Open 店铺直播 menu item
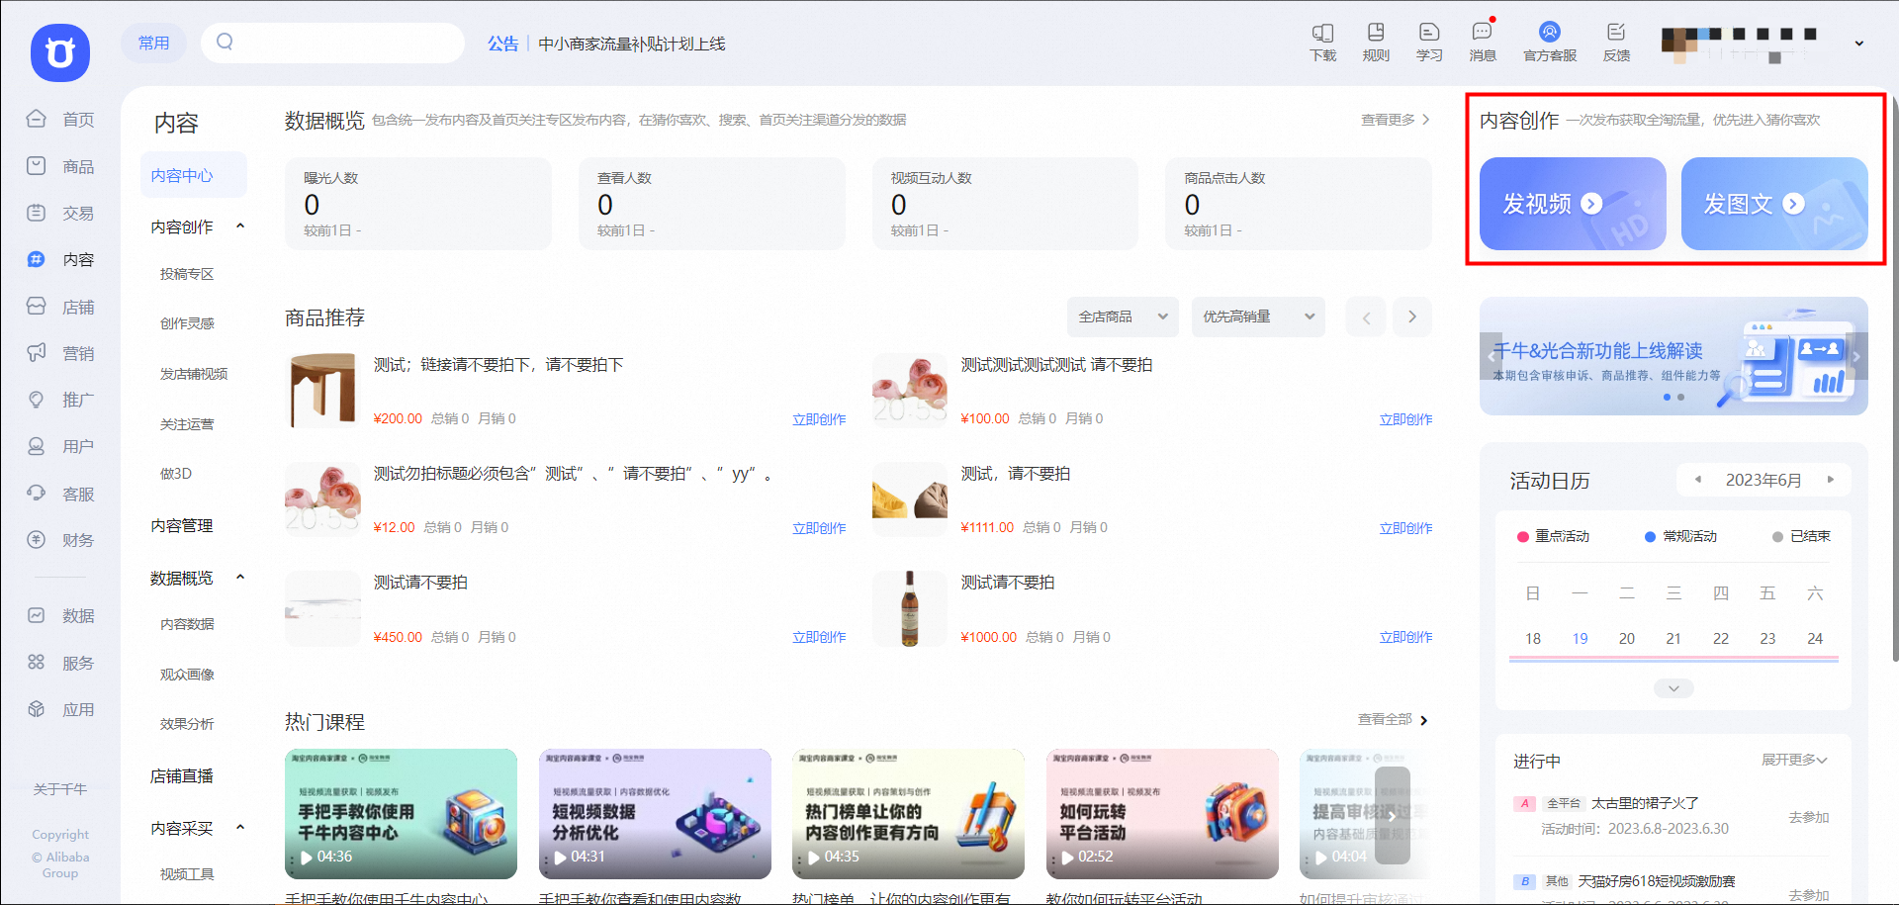 (182, 776)
